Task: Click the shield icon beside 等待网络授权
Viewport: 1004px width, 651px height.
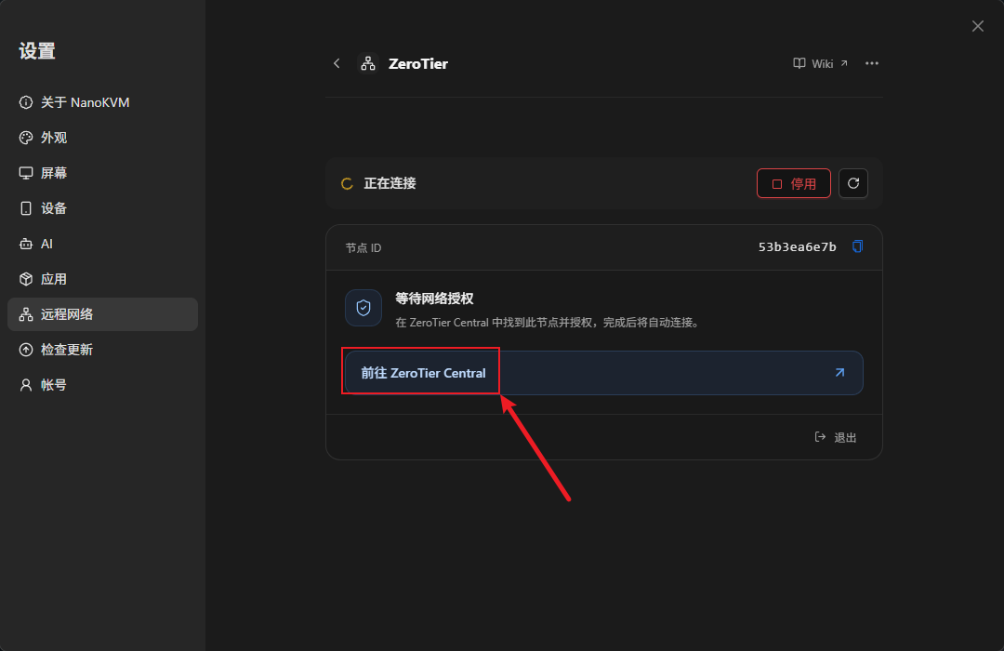Action: 363,308
